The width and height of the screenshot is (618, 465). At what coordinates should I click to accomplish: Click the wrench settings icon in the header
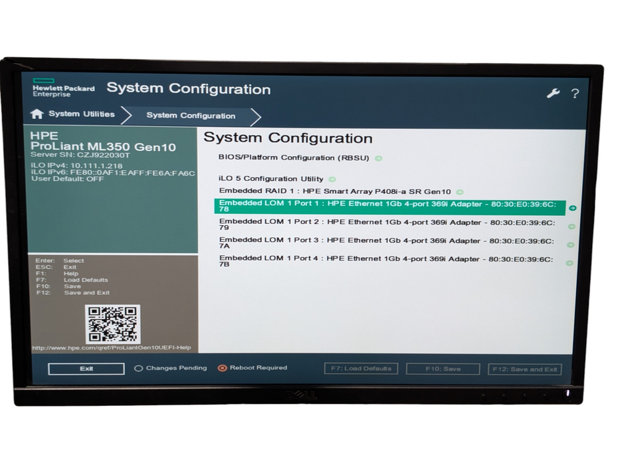(x=553, y=94)
